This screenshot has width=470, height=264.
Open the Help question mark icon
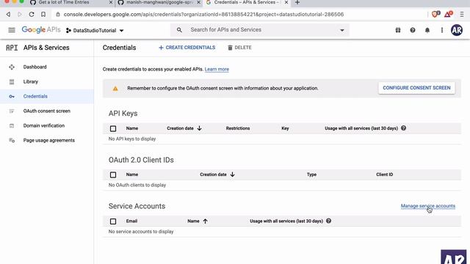pyautogui.click(x=413, y=30)
